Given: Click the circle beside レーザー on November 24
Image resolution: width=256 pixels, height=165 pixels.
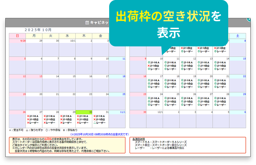Looking at the screenshot, I should [x=149, y=105].
